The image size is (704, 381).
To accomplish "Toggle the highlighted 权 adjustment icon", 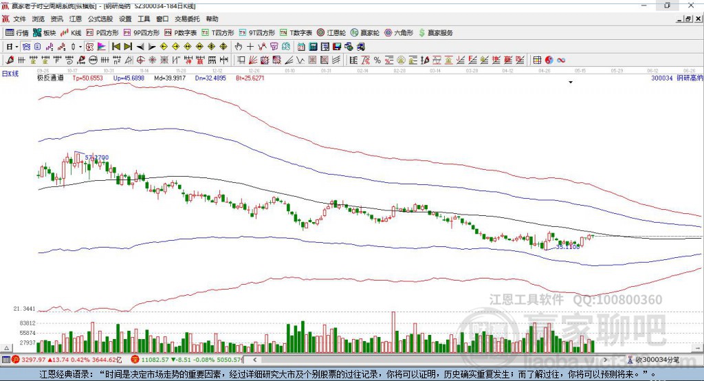I will click(x=90, y=47).
